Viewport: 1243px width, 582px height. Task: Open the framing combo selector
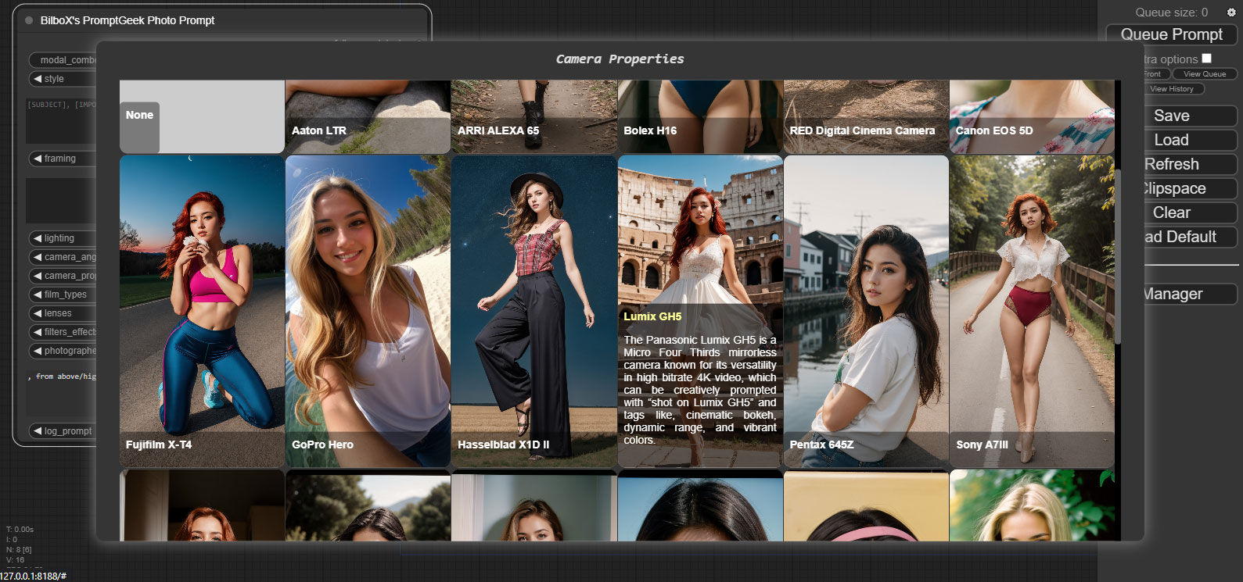click(63, 159)
